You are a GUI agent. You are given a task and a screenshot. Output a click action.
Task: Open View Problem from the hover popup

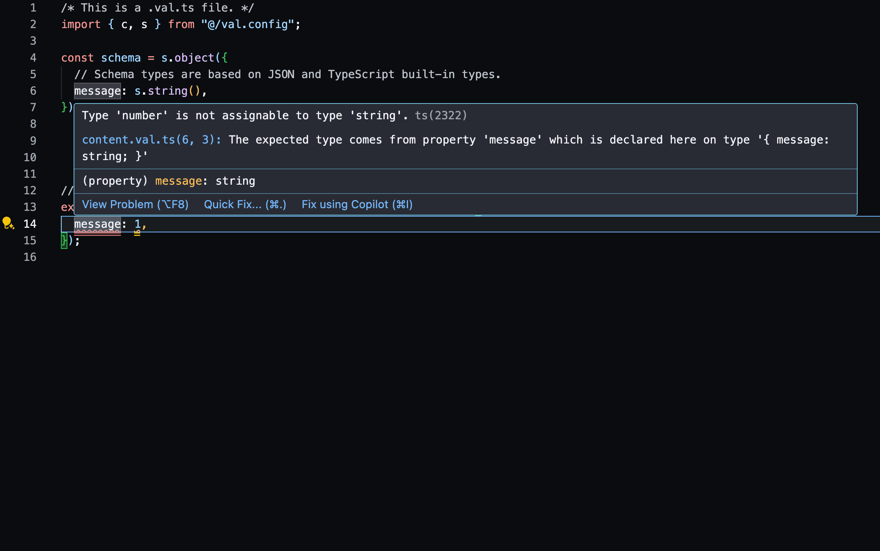click(135, 204)
